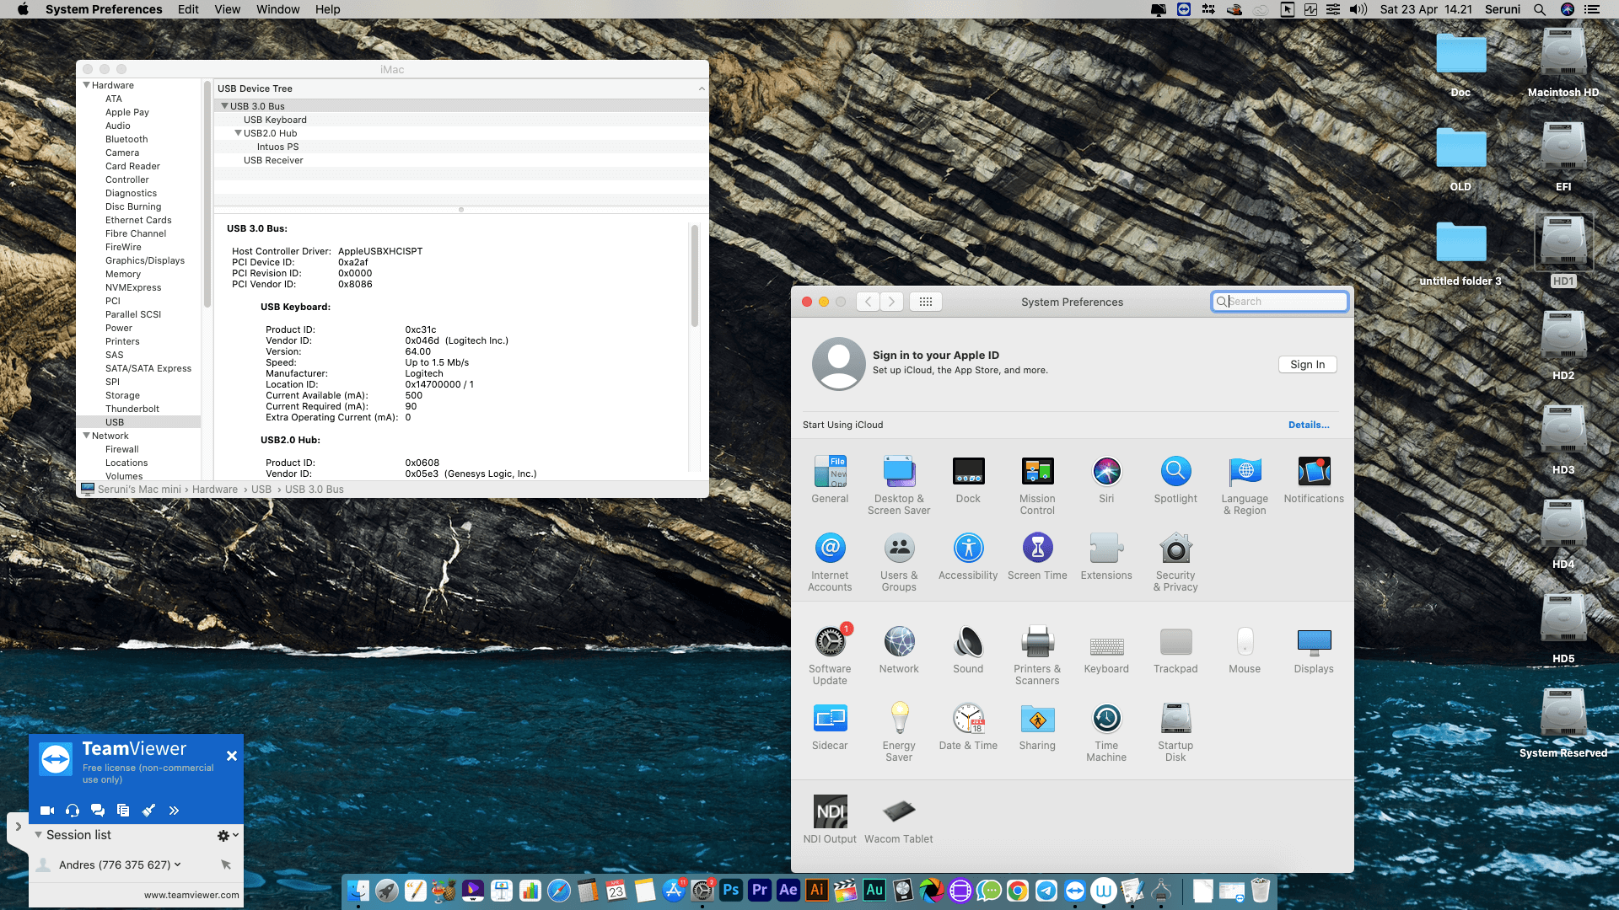Open Printers & Scanners preferences
The width and height of the screenshot is (1619, 910).
(x=1037, y=656)
